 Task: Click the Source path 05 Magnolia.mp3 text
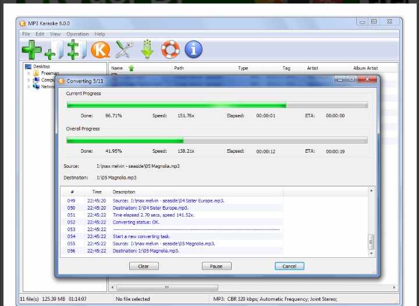pyautogui.click(x=138, y=166)
